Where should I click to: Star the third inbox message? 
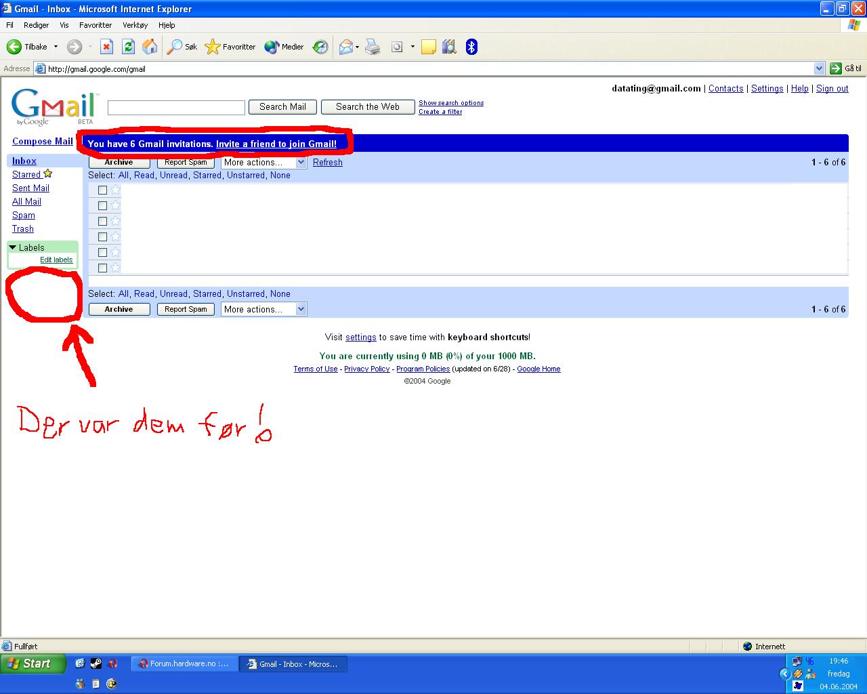pyautogui.click(x=115, y=221)
